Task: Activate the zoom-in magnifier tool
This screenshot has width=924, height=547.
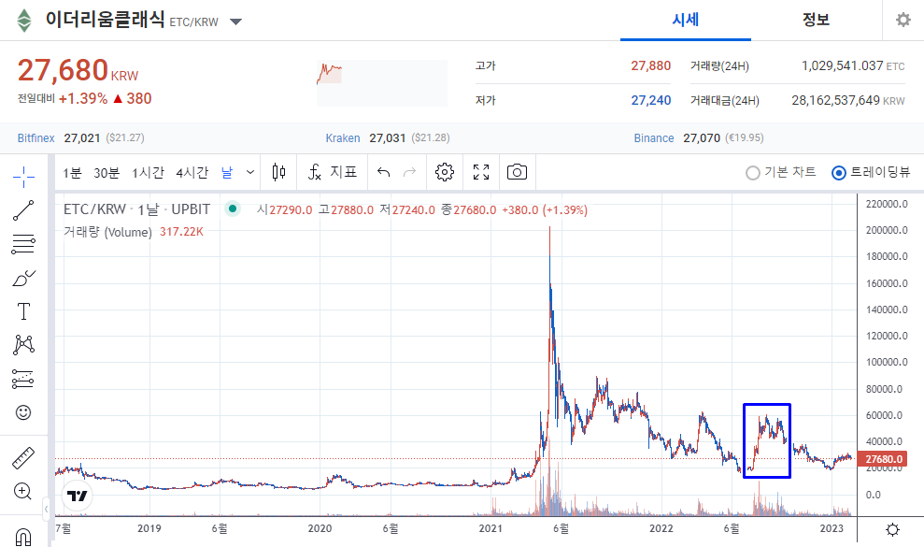Action: [23, 491]
